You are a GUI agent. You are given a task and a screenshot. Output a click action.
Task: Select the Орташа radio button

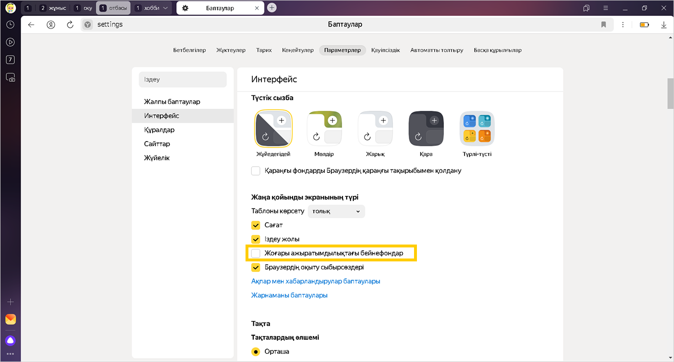(x=256, y=351)
